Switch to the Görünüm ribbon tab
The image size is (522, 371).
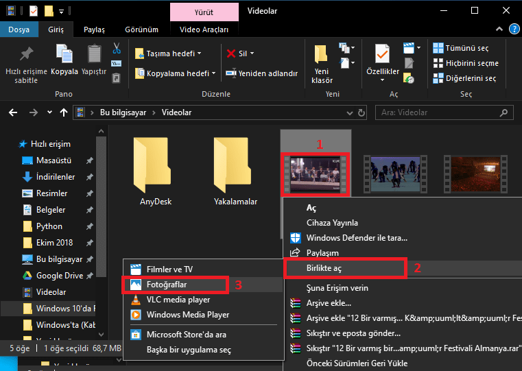[x=141, y=30]
